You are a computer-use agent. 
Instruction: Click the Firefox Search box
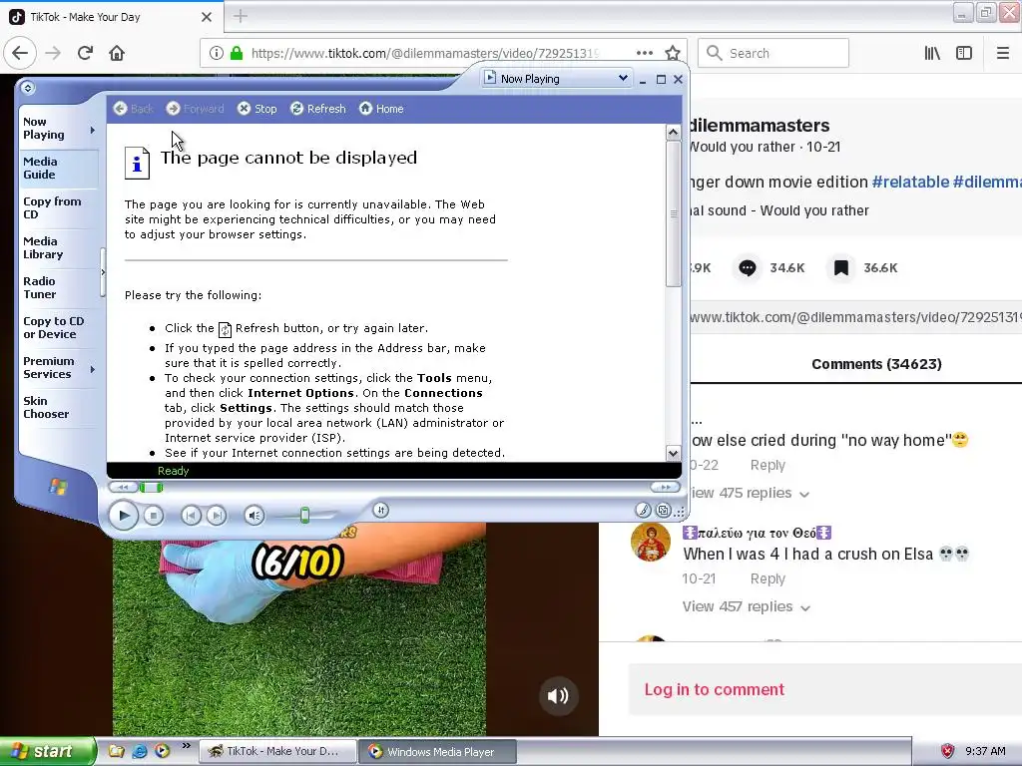pyautogui.click(x=773, y=53)
